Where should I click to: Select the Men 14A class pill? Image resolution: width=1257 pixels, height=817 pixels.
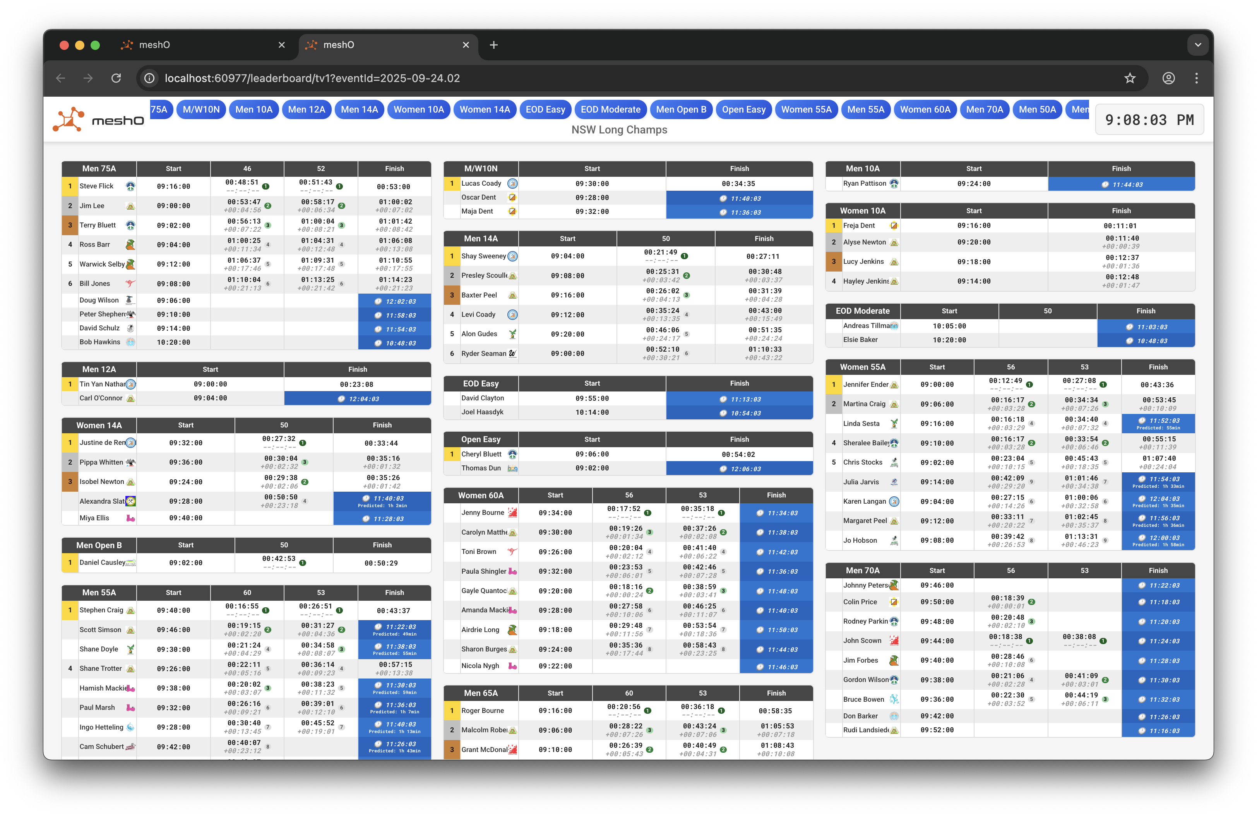(359, 109)
